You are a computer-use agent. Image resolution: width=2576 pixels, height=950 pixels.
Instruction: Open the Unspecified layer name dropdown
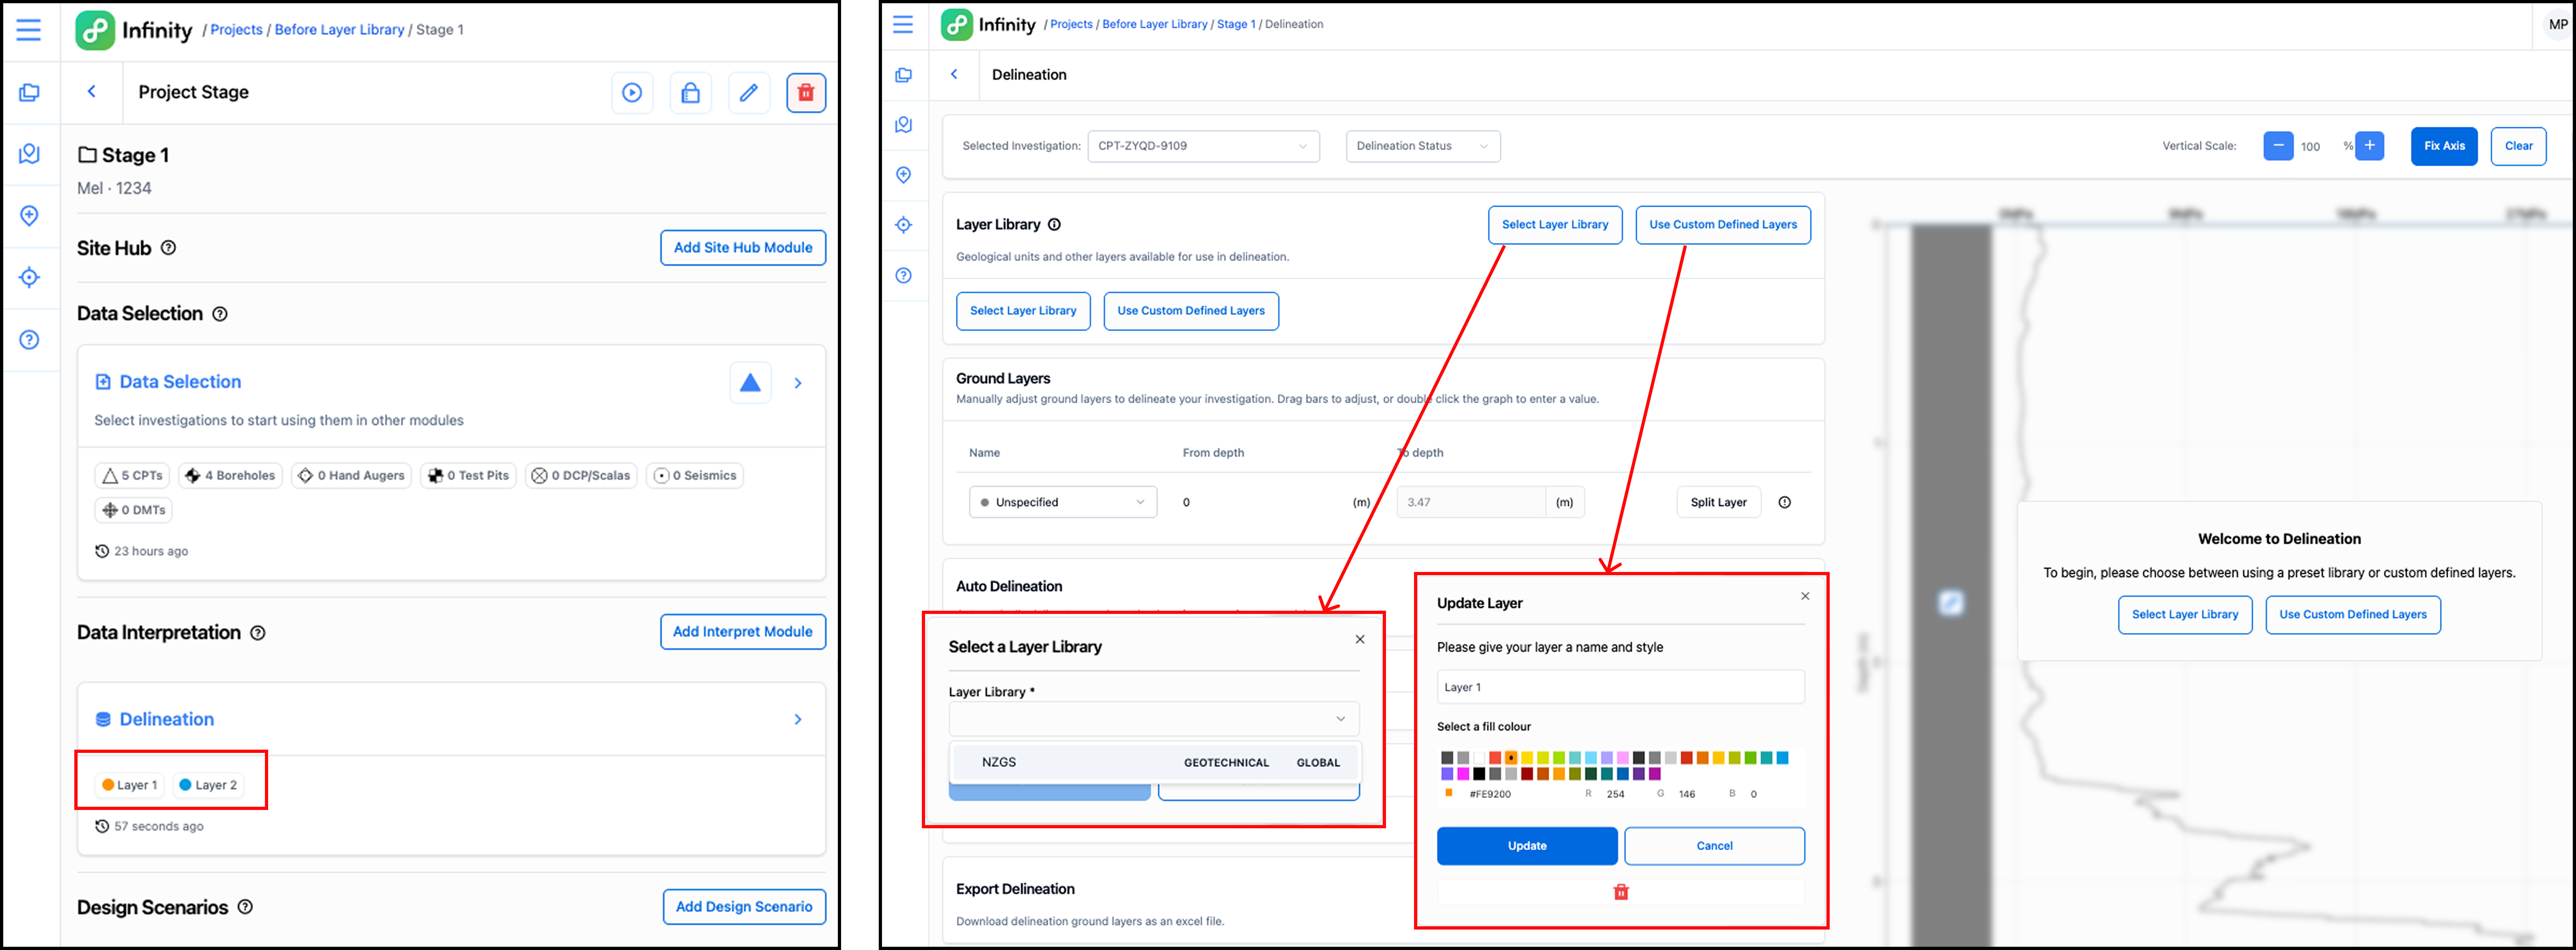point(1063,502)
